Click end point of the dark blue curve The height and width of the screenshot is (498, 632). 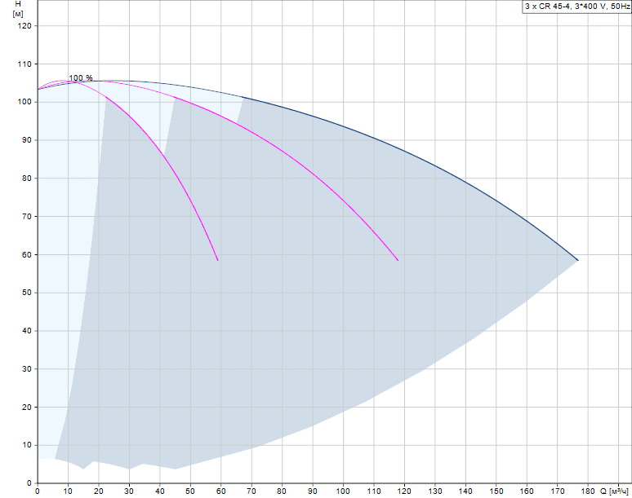click(578, 260)
